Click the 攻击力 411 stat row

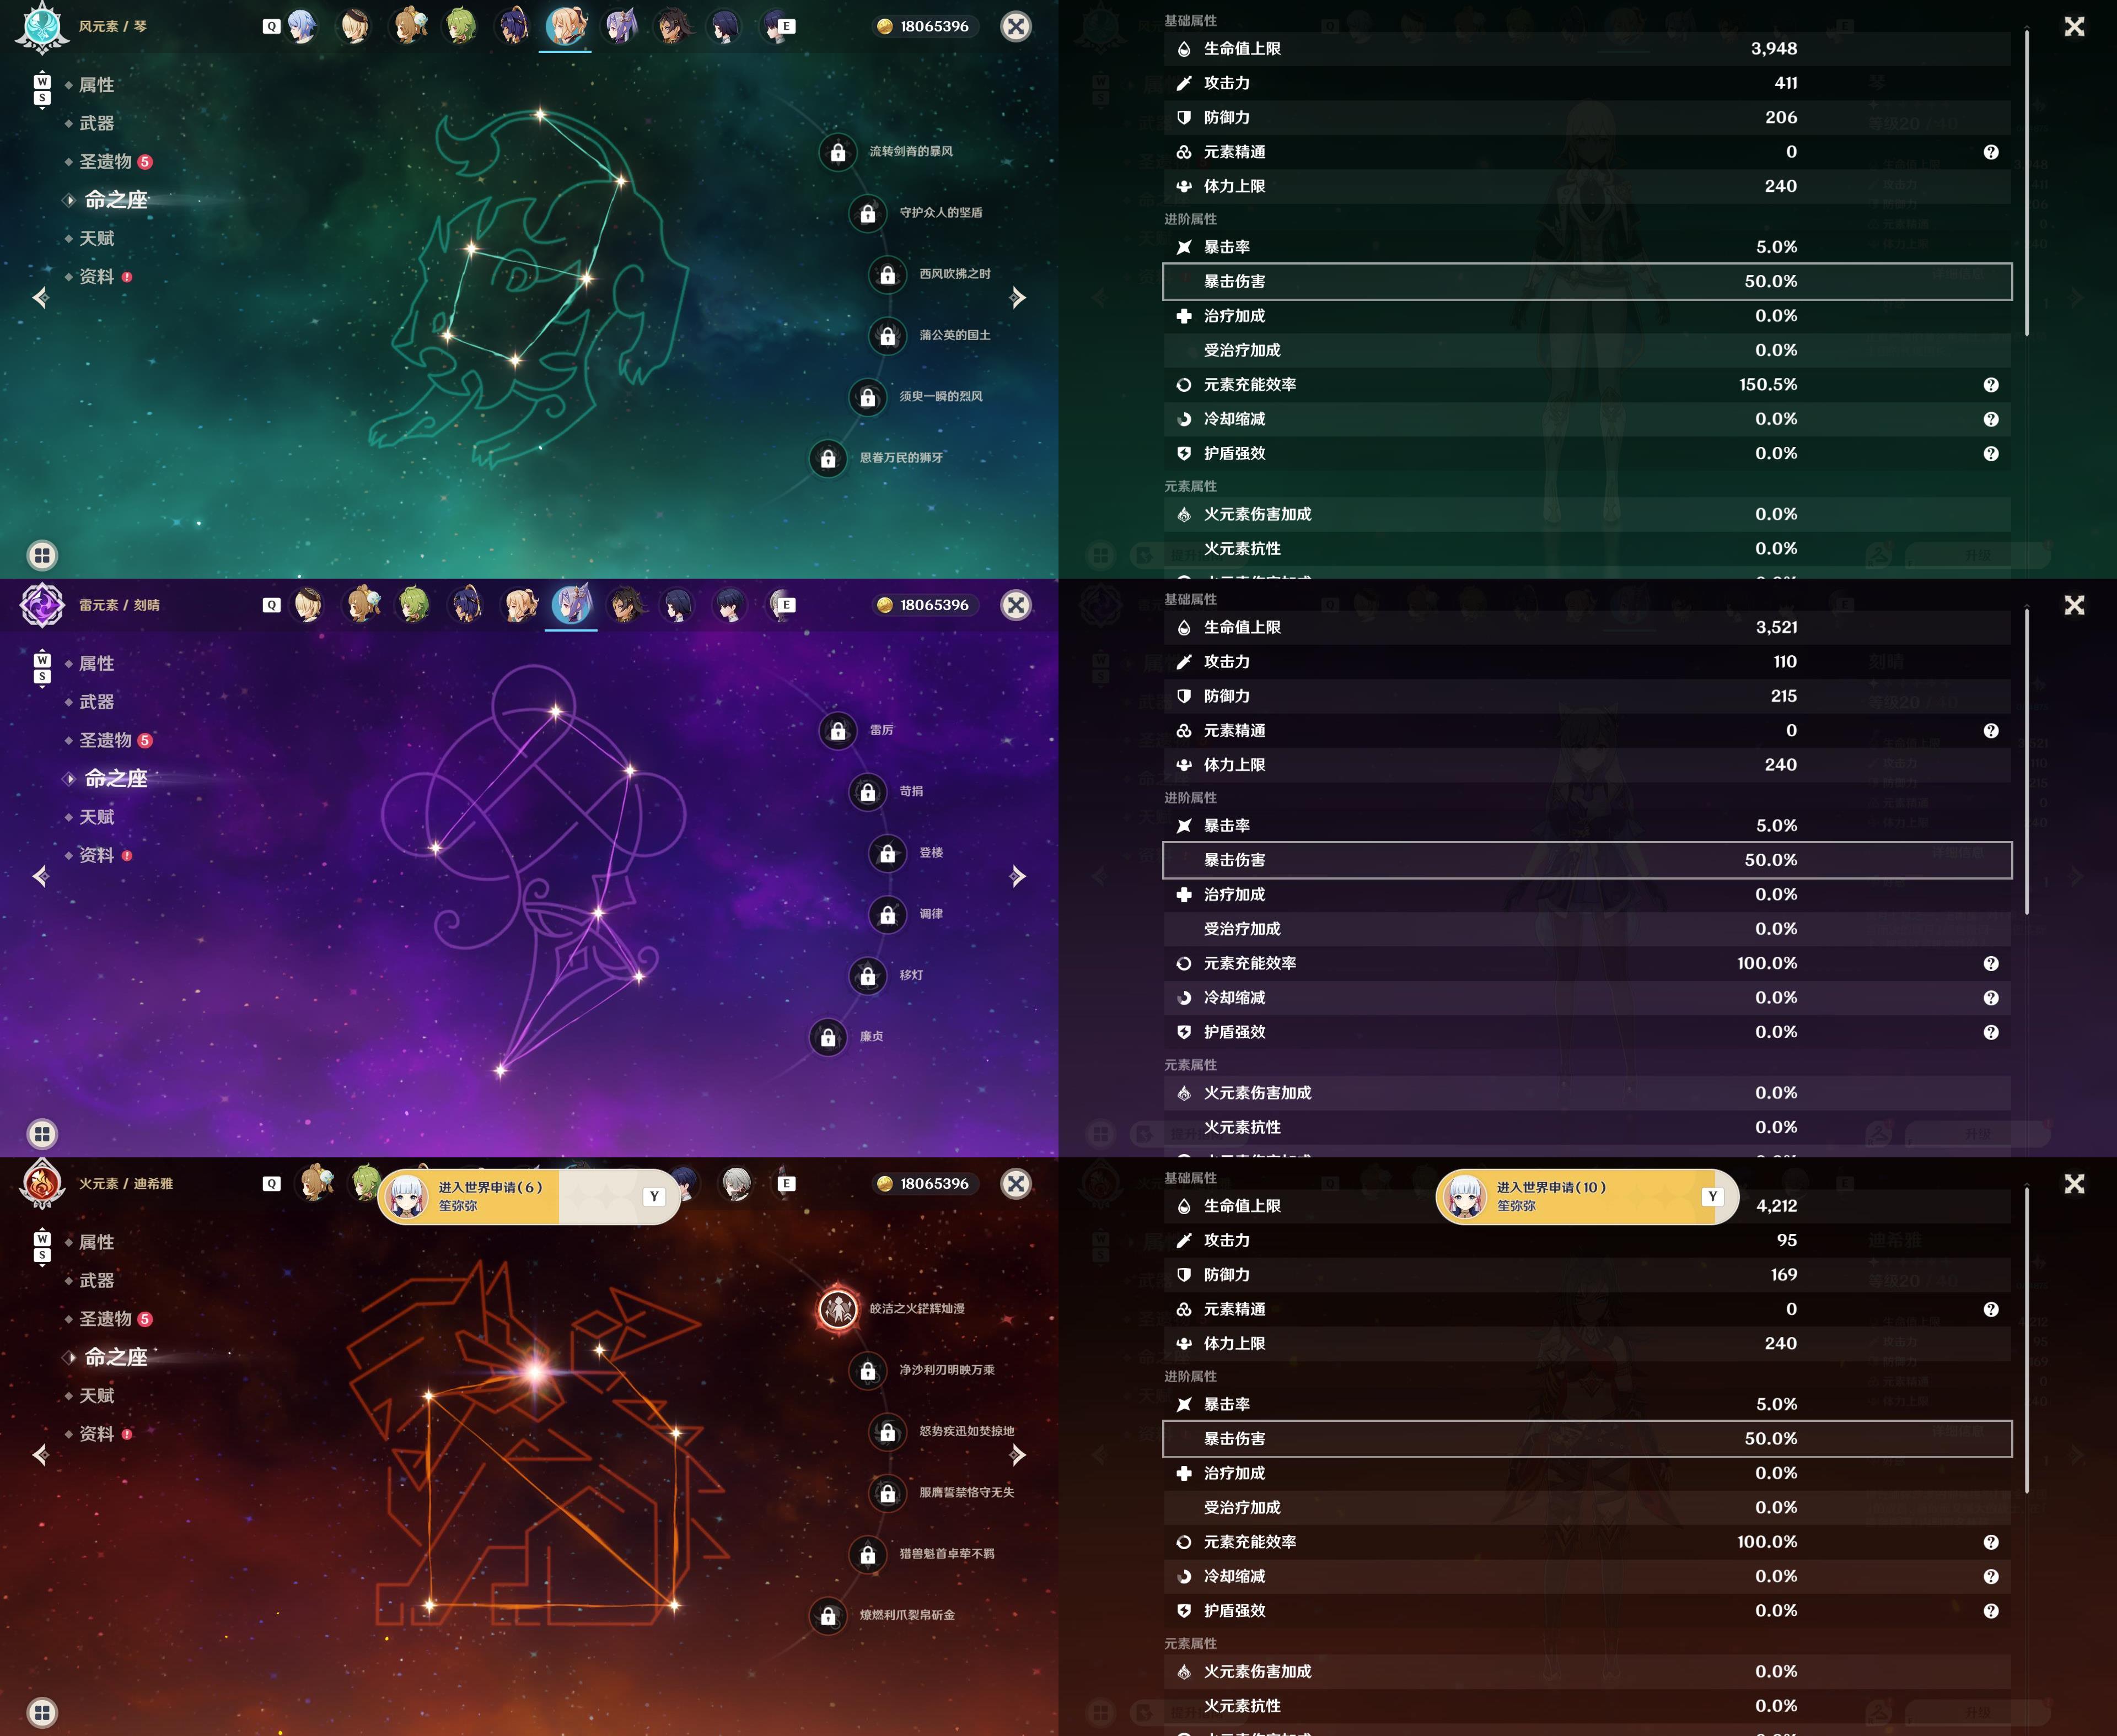[1587, 83]
